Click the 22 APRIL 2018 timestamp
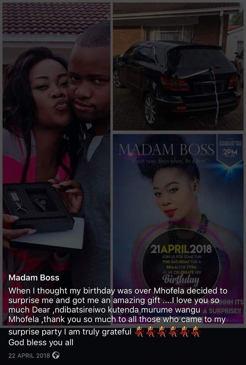This screenshot has width=246, height=365. (x=29, y=355)
